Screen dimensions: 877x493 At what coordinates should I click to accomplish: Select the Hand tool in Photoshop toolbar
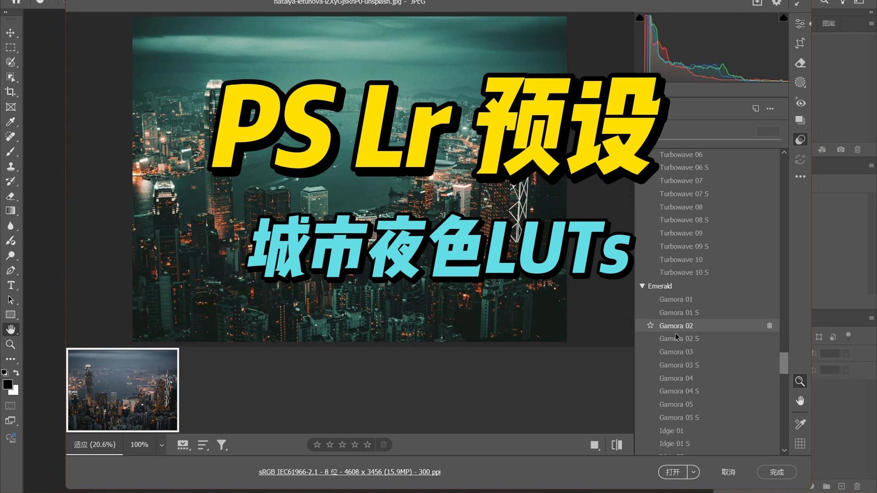[10, 329]
